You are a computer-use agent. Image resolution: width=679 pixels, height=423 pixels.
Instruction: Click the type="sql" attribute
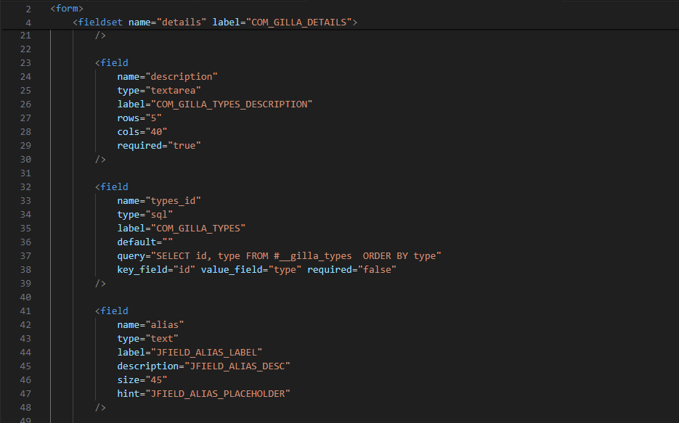[x=145, y=214]
